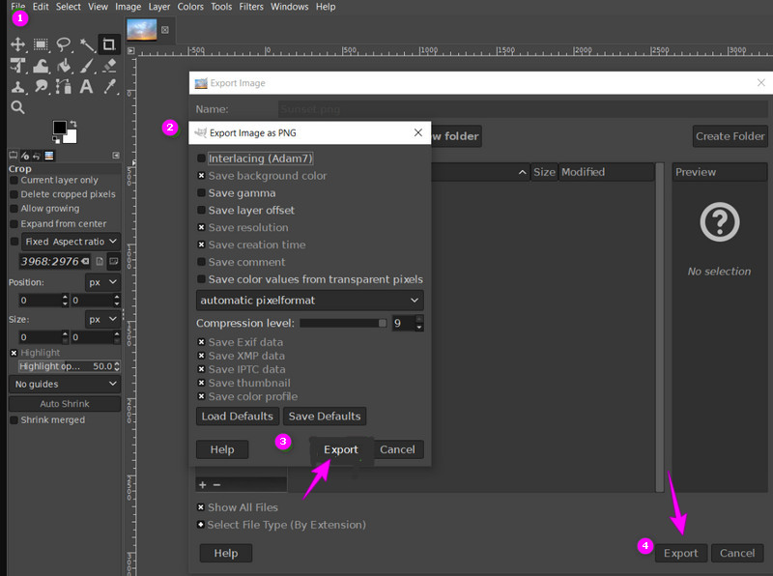Select the Move tool
Image resolution: width=773 pixels, height=576 pixels.
[17, 44]
